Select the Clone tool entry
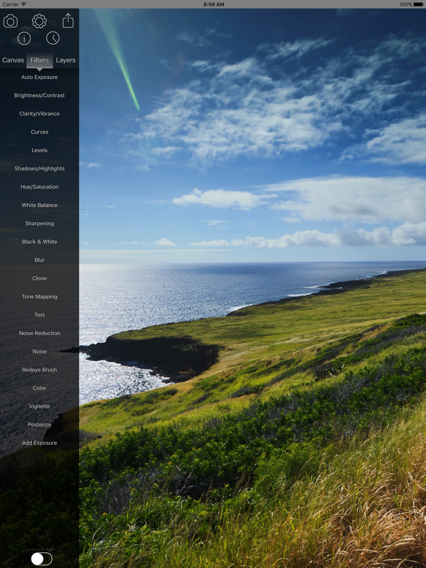The image size is (426, 568). click(40, 278)
